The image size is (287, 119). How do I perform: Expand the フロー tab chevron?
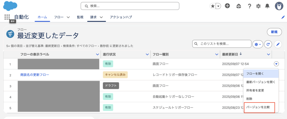click(x=68, y=17)
